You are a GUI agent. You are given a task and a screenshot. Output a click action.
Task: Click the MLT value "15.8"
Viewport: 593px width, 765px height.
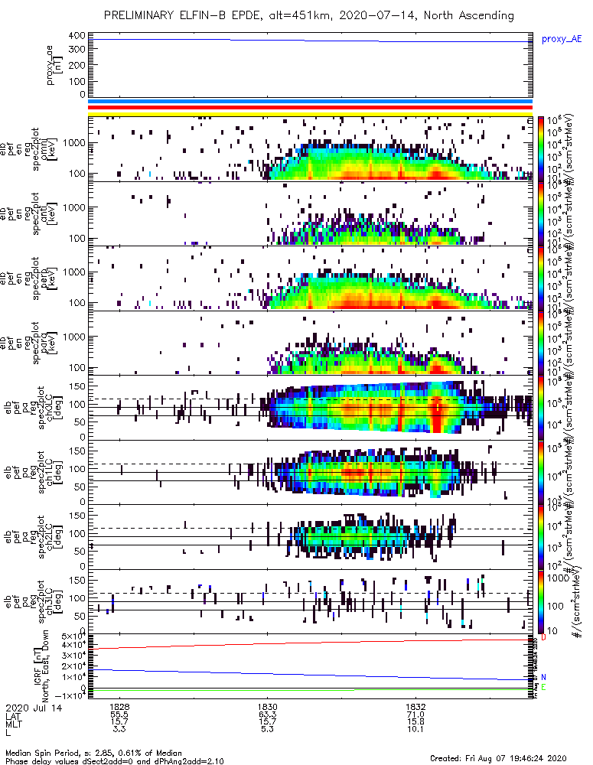[415, 722]
